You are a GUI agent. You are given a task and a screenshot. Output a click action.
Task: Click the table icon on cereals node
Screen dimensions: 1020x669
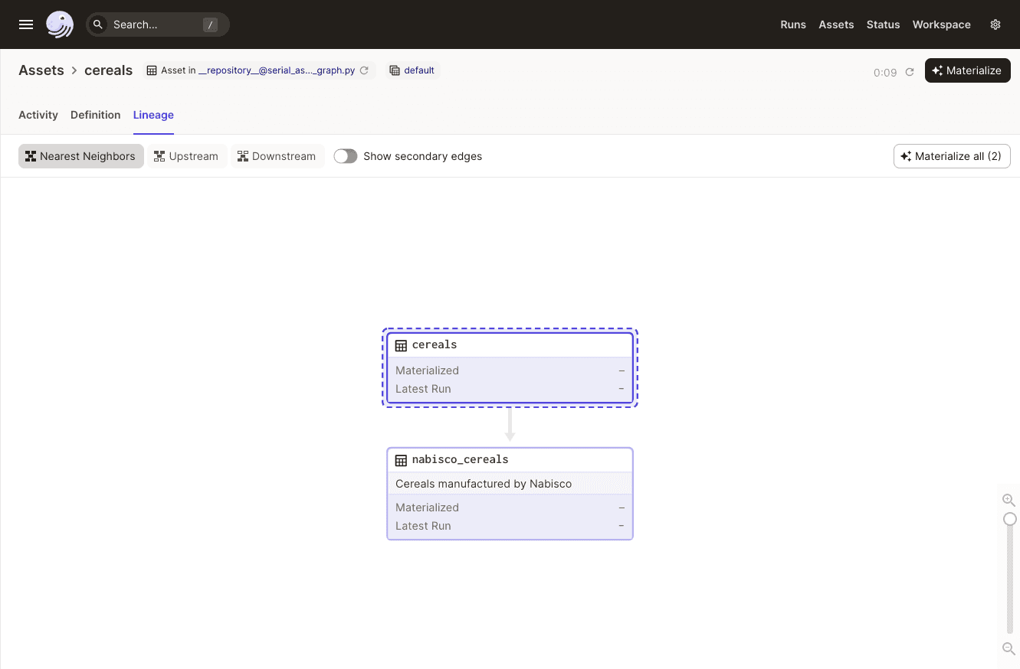pos(401,345)
